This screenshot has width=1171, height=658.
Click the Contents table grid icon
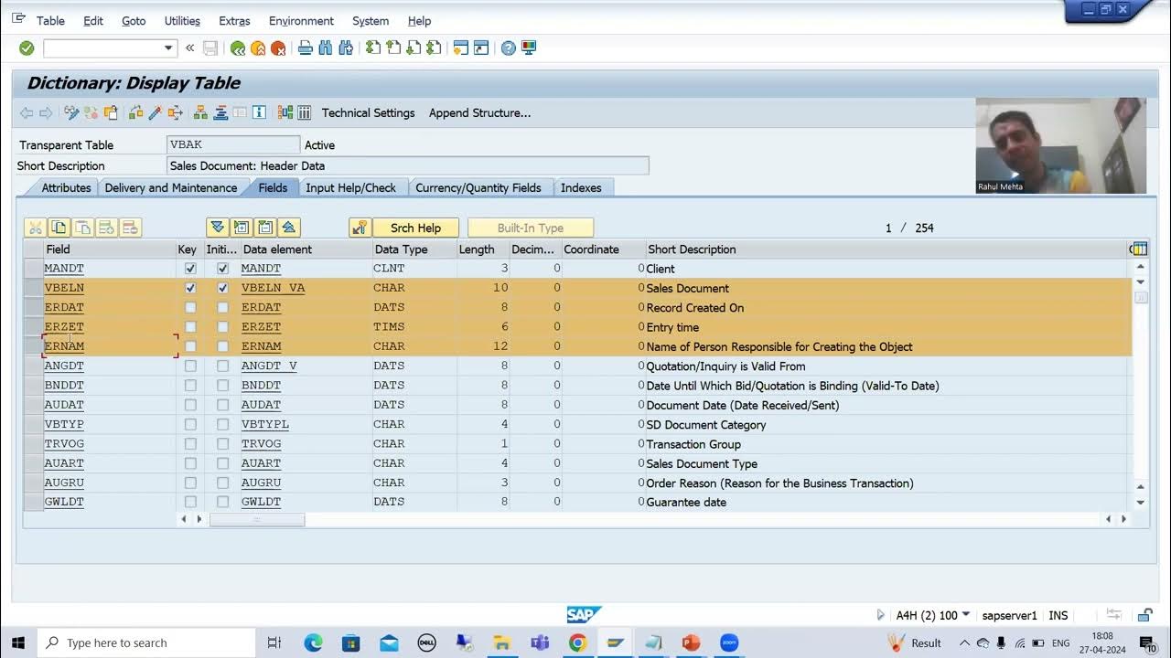(305, 112)
